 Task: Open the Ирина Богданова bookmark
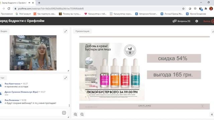(196, 14)
